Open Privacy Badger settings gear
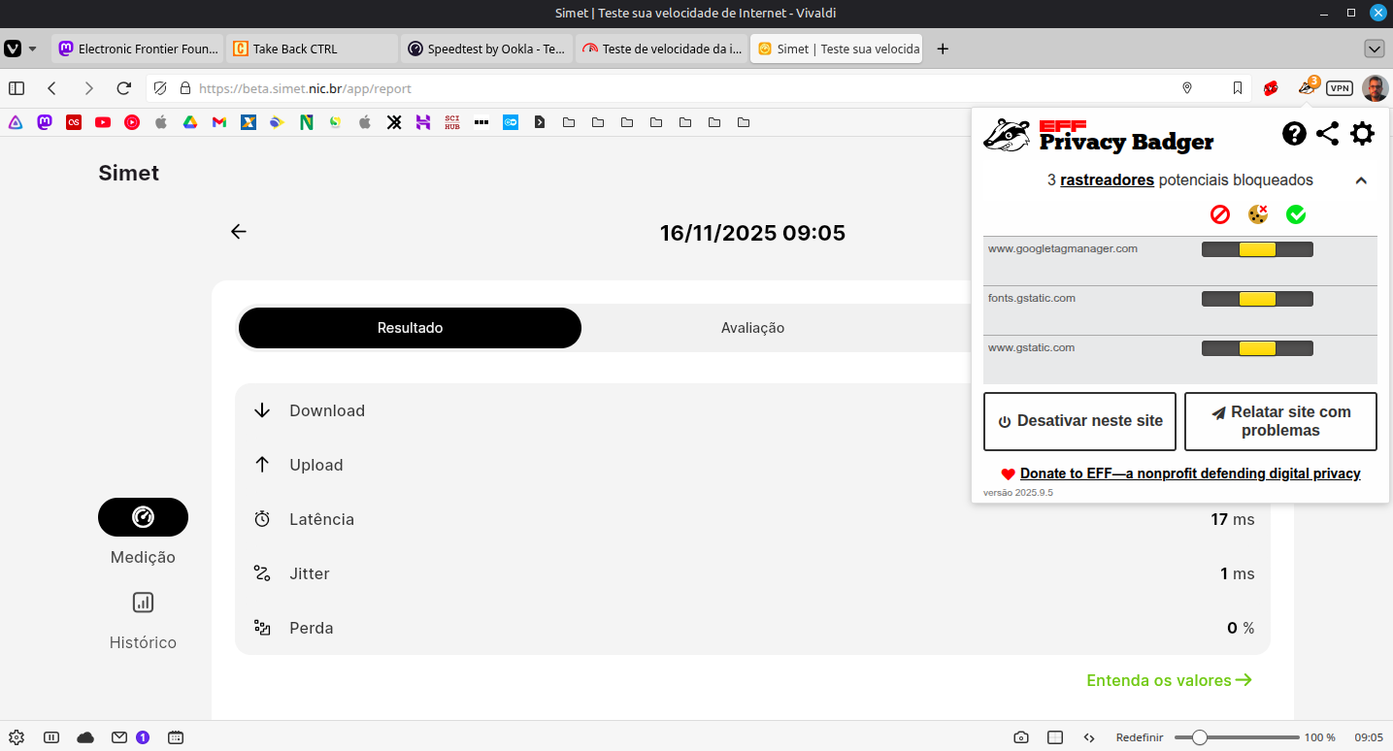This screenshot has width=1393, height=751. 1362,134
